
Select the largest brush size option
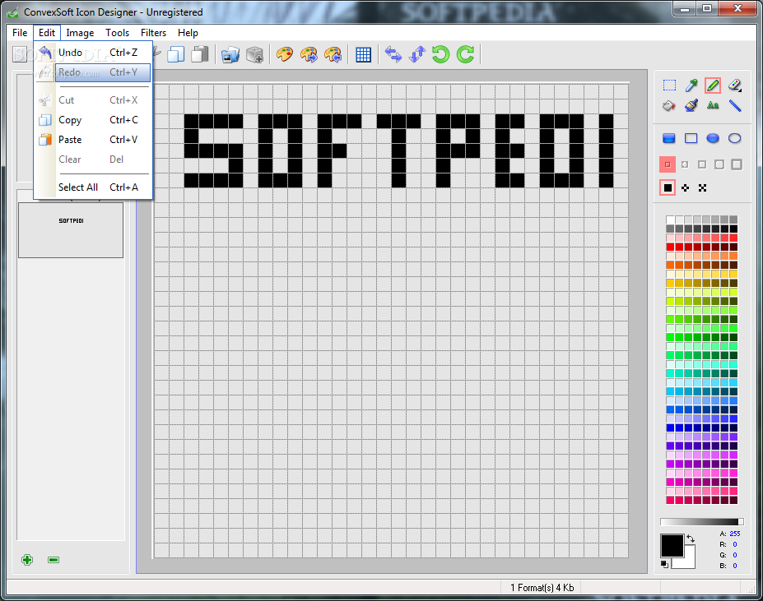point(737,164)
